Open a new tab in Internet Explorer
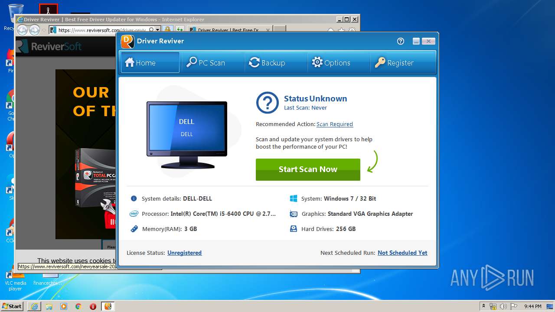555x312 pixels. coord(280,29)
